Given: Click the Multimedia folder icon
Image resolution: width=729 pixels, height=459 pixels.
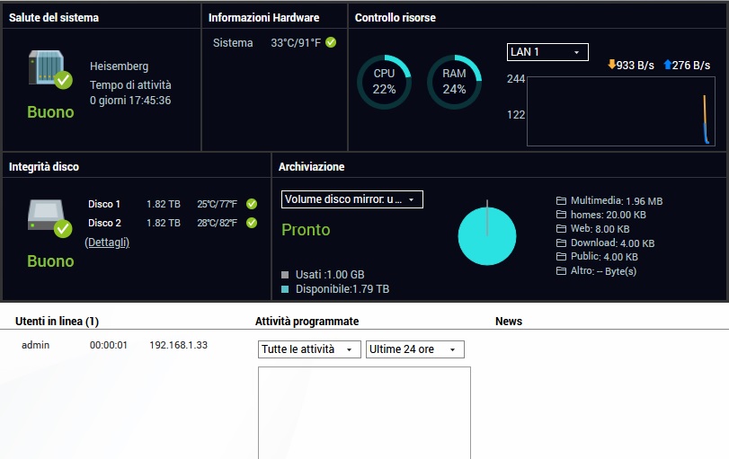Looking at the screenshot, I should tap(562, 201).
